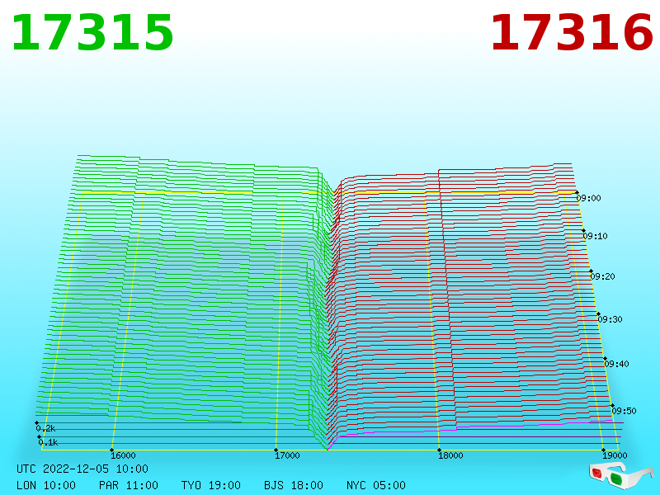Viewport: 660px width, 495px height.
Task: Click the 16000 price axis label
Action: click(123, 455)
